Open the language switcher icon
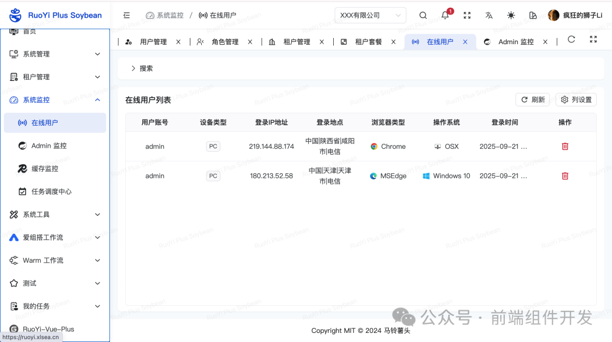The width and height of the screenshot is (612, 342). click(488, 15)
